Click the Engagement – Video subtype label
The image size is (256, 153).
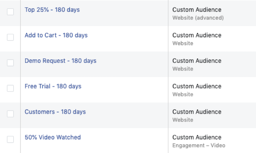point(199,145)
